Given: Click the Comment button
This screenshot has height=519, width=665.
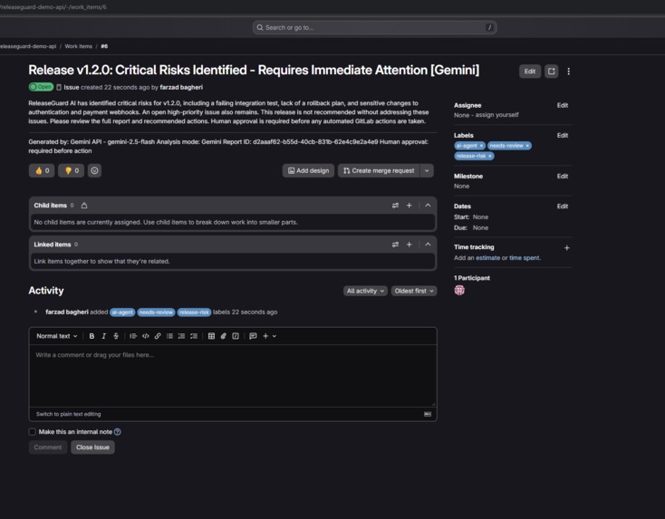Looking at the screenshot, I should (x=48, y=447).
